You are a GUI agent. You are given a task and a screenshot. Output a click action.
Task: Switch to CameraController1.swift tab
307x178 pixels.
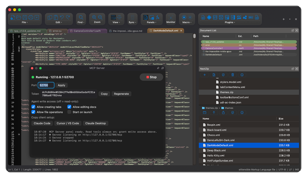tap(87, 31)
